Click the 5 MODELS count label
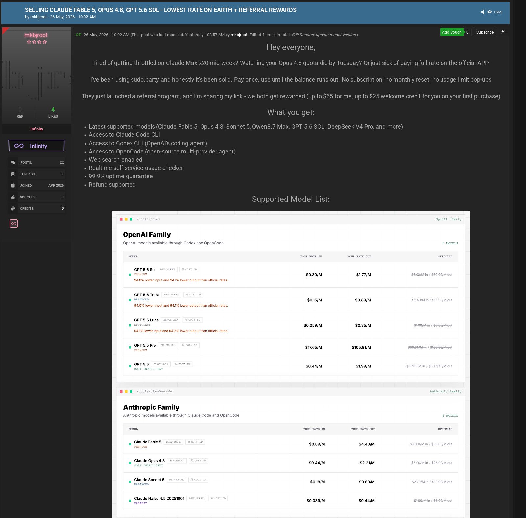The image size is (526, 518). 450,244
